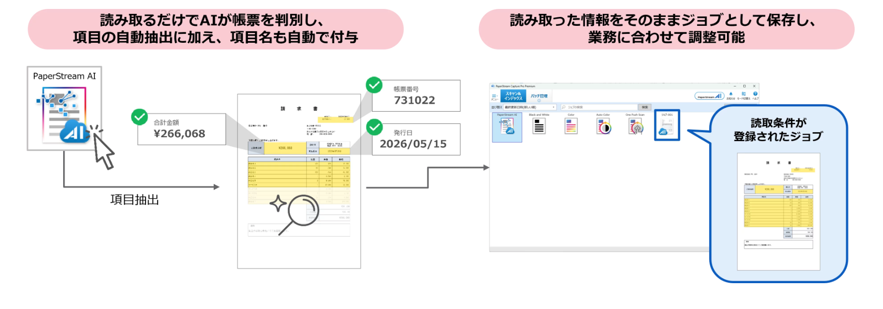Click green checkmark beside 発行日
Image resolution: width=883 pixels, height=309 pixels.
374,127
